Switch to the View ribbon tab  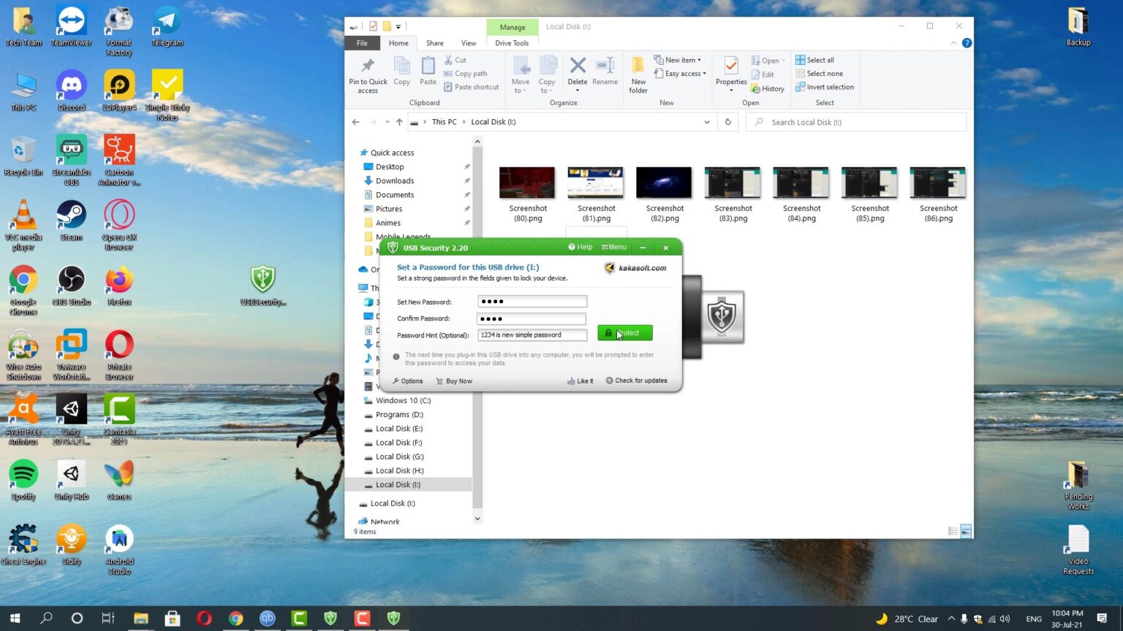[469, 43]
